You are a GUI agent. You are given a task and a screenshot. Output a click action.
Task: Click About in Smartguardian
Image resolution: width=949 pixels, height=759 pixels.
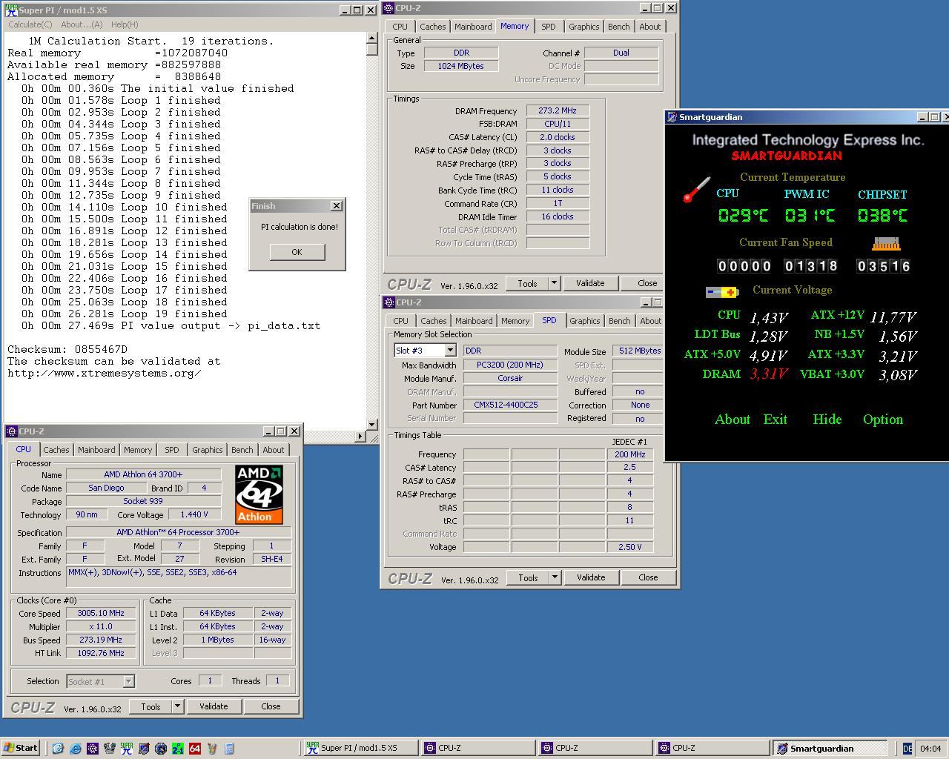733,420
